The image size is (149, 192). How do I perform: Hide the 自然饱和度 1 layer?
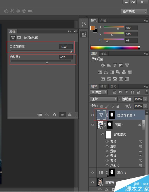(x=93, y=115)
